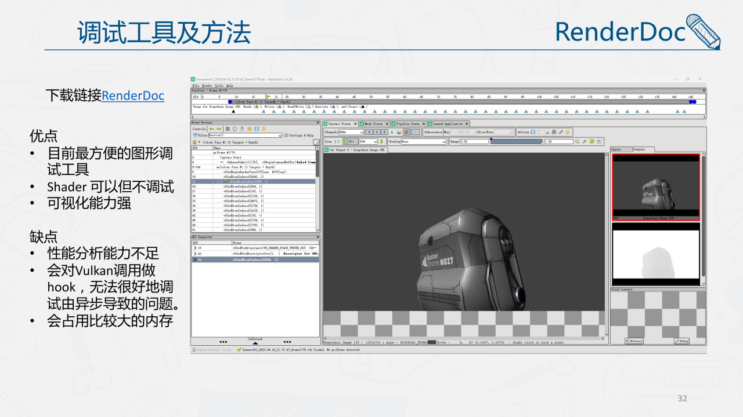Click the magnifier icon next to range field
Screen dimensions: 743x417
click(x=578, y=141)
